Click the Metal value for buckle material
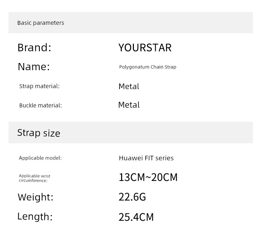This screenshot has width=258, height=239. 129,105
